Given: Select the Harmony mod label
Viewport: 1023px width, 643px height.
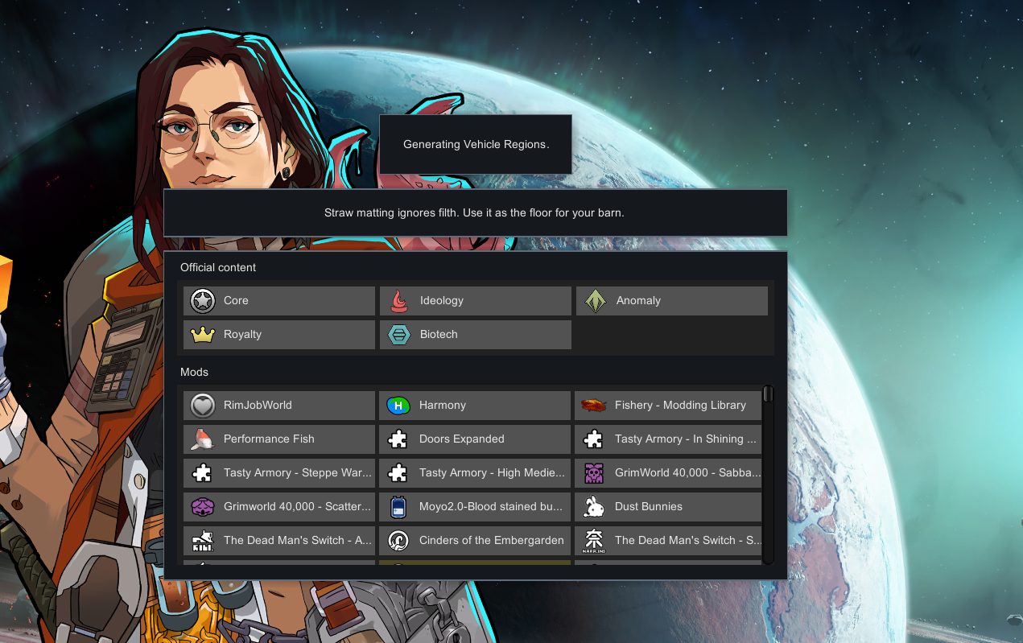Looking at the screenshot, I should pyautogui.click(x=443, y=406).
